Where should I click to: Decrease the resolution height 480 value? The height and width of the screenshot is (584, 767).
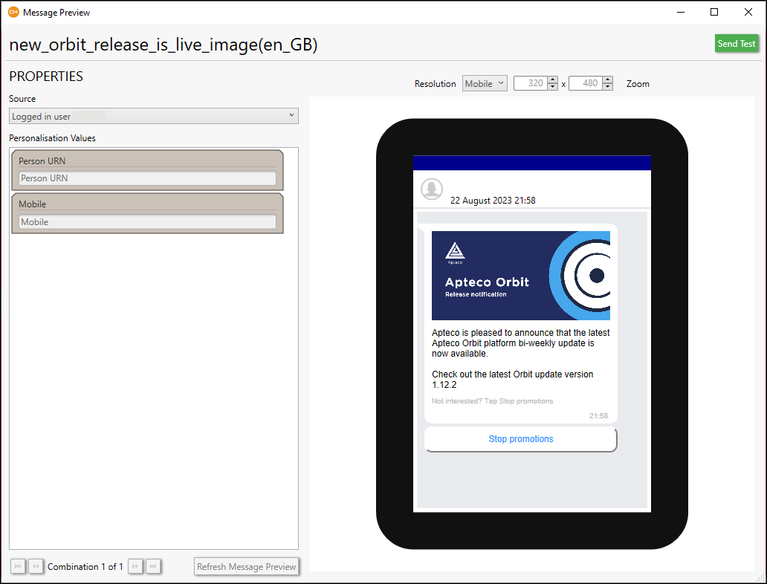click(607, 87)
